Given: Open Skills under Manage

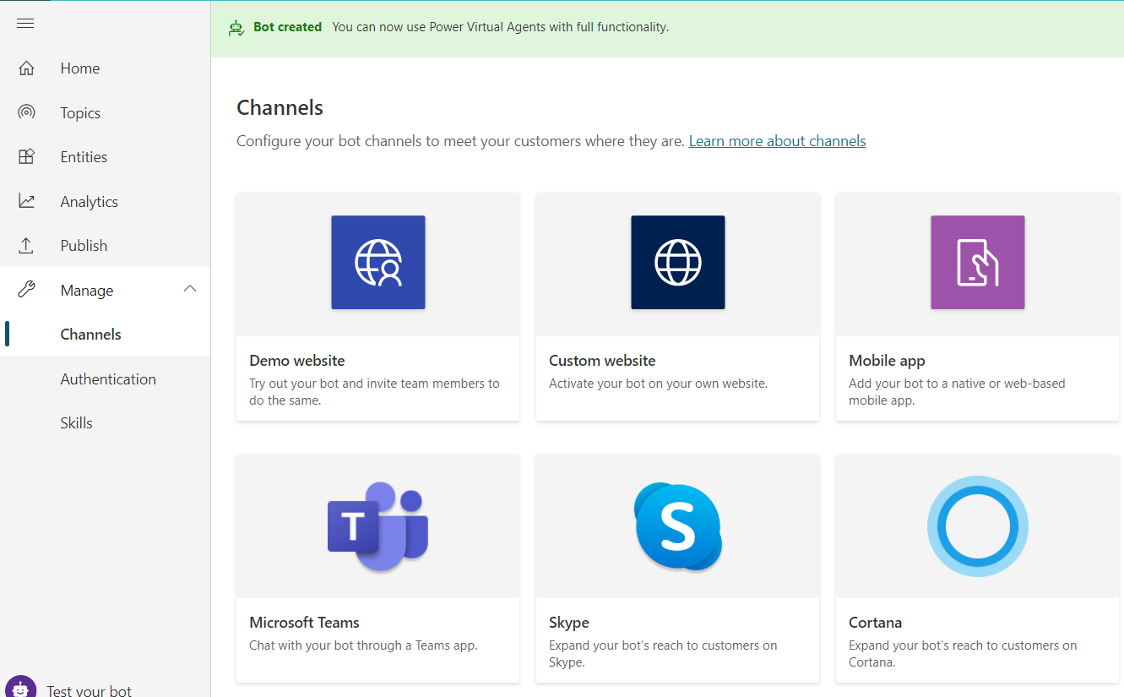Looking at the screenshot, I should pyautogui.click(x=76, y=423).
